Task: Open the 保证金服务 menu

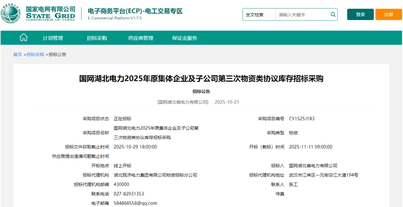Action: 184,38
